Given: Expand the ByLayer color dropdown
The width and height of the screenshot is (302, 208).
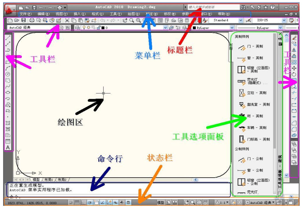Looking at the screenshot, I should pyautogui.click(x=232, y=28).
